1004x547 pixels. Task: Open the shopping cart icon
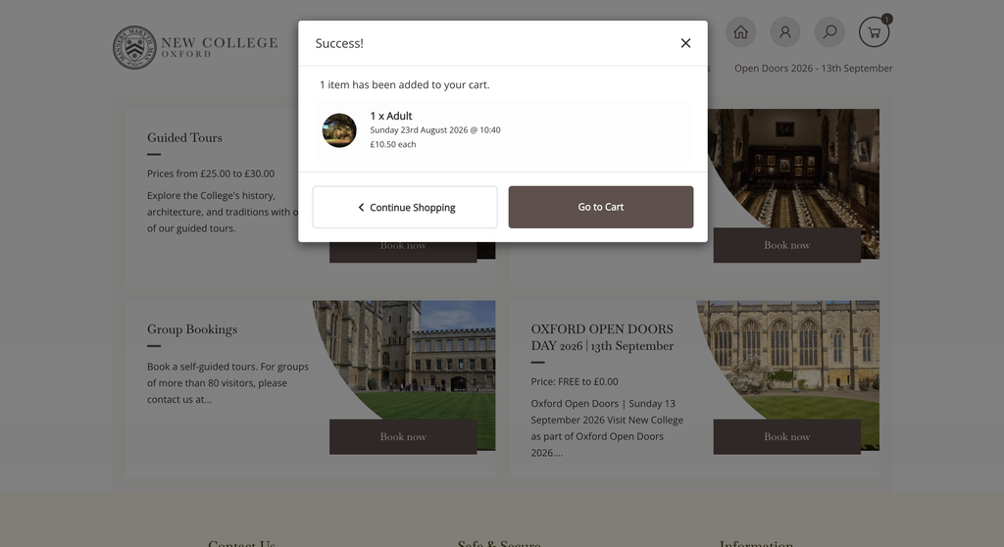point(874,32)
